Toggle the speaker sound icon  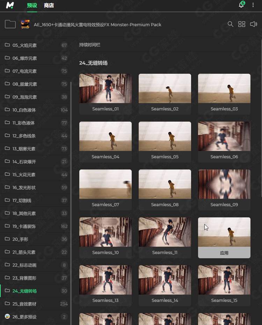pos(254,24)
